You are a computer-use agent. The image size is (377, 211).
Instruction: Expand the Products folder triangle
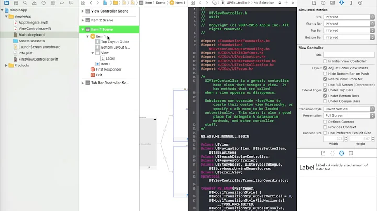coord(6,65)
